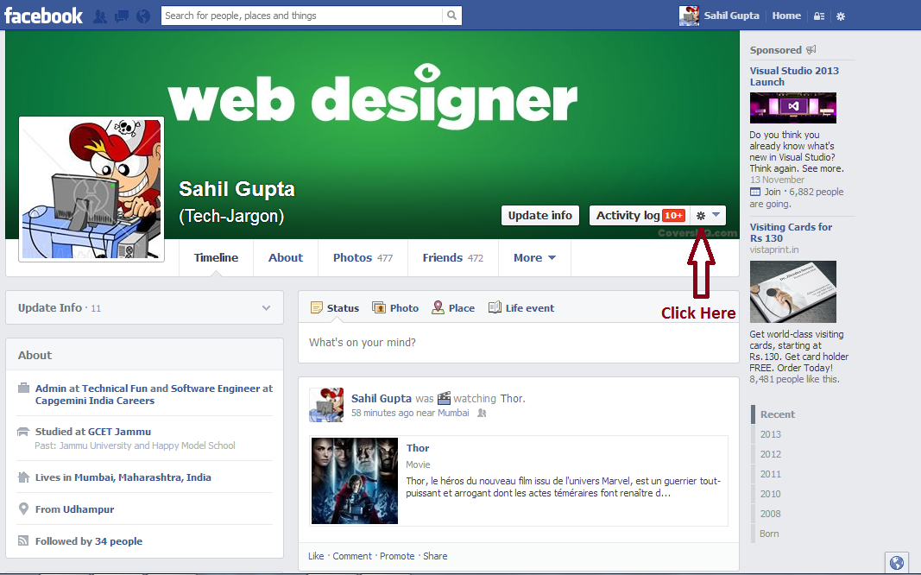
Task: Open the Friends 472 tab
Action: pyautogui.click(x=453, y=258)
